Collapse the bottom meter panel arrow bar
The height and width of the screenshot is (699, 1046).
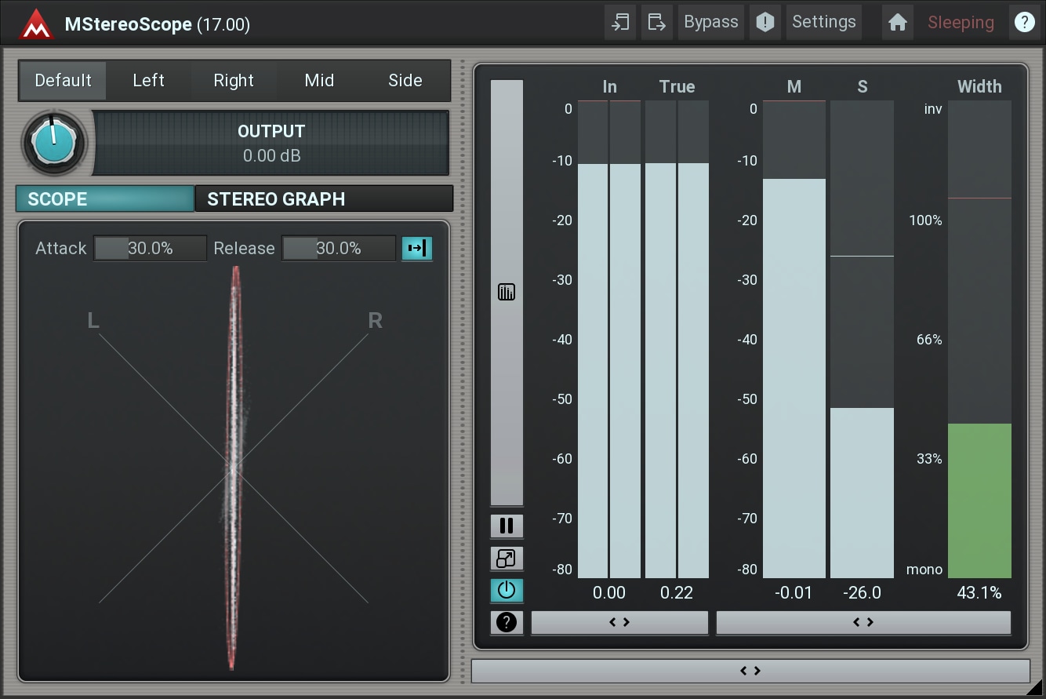[x=750, y=672]
